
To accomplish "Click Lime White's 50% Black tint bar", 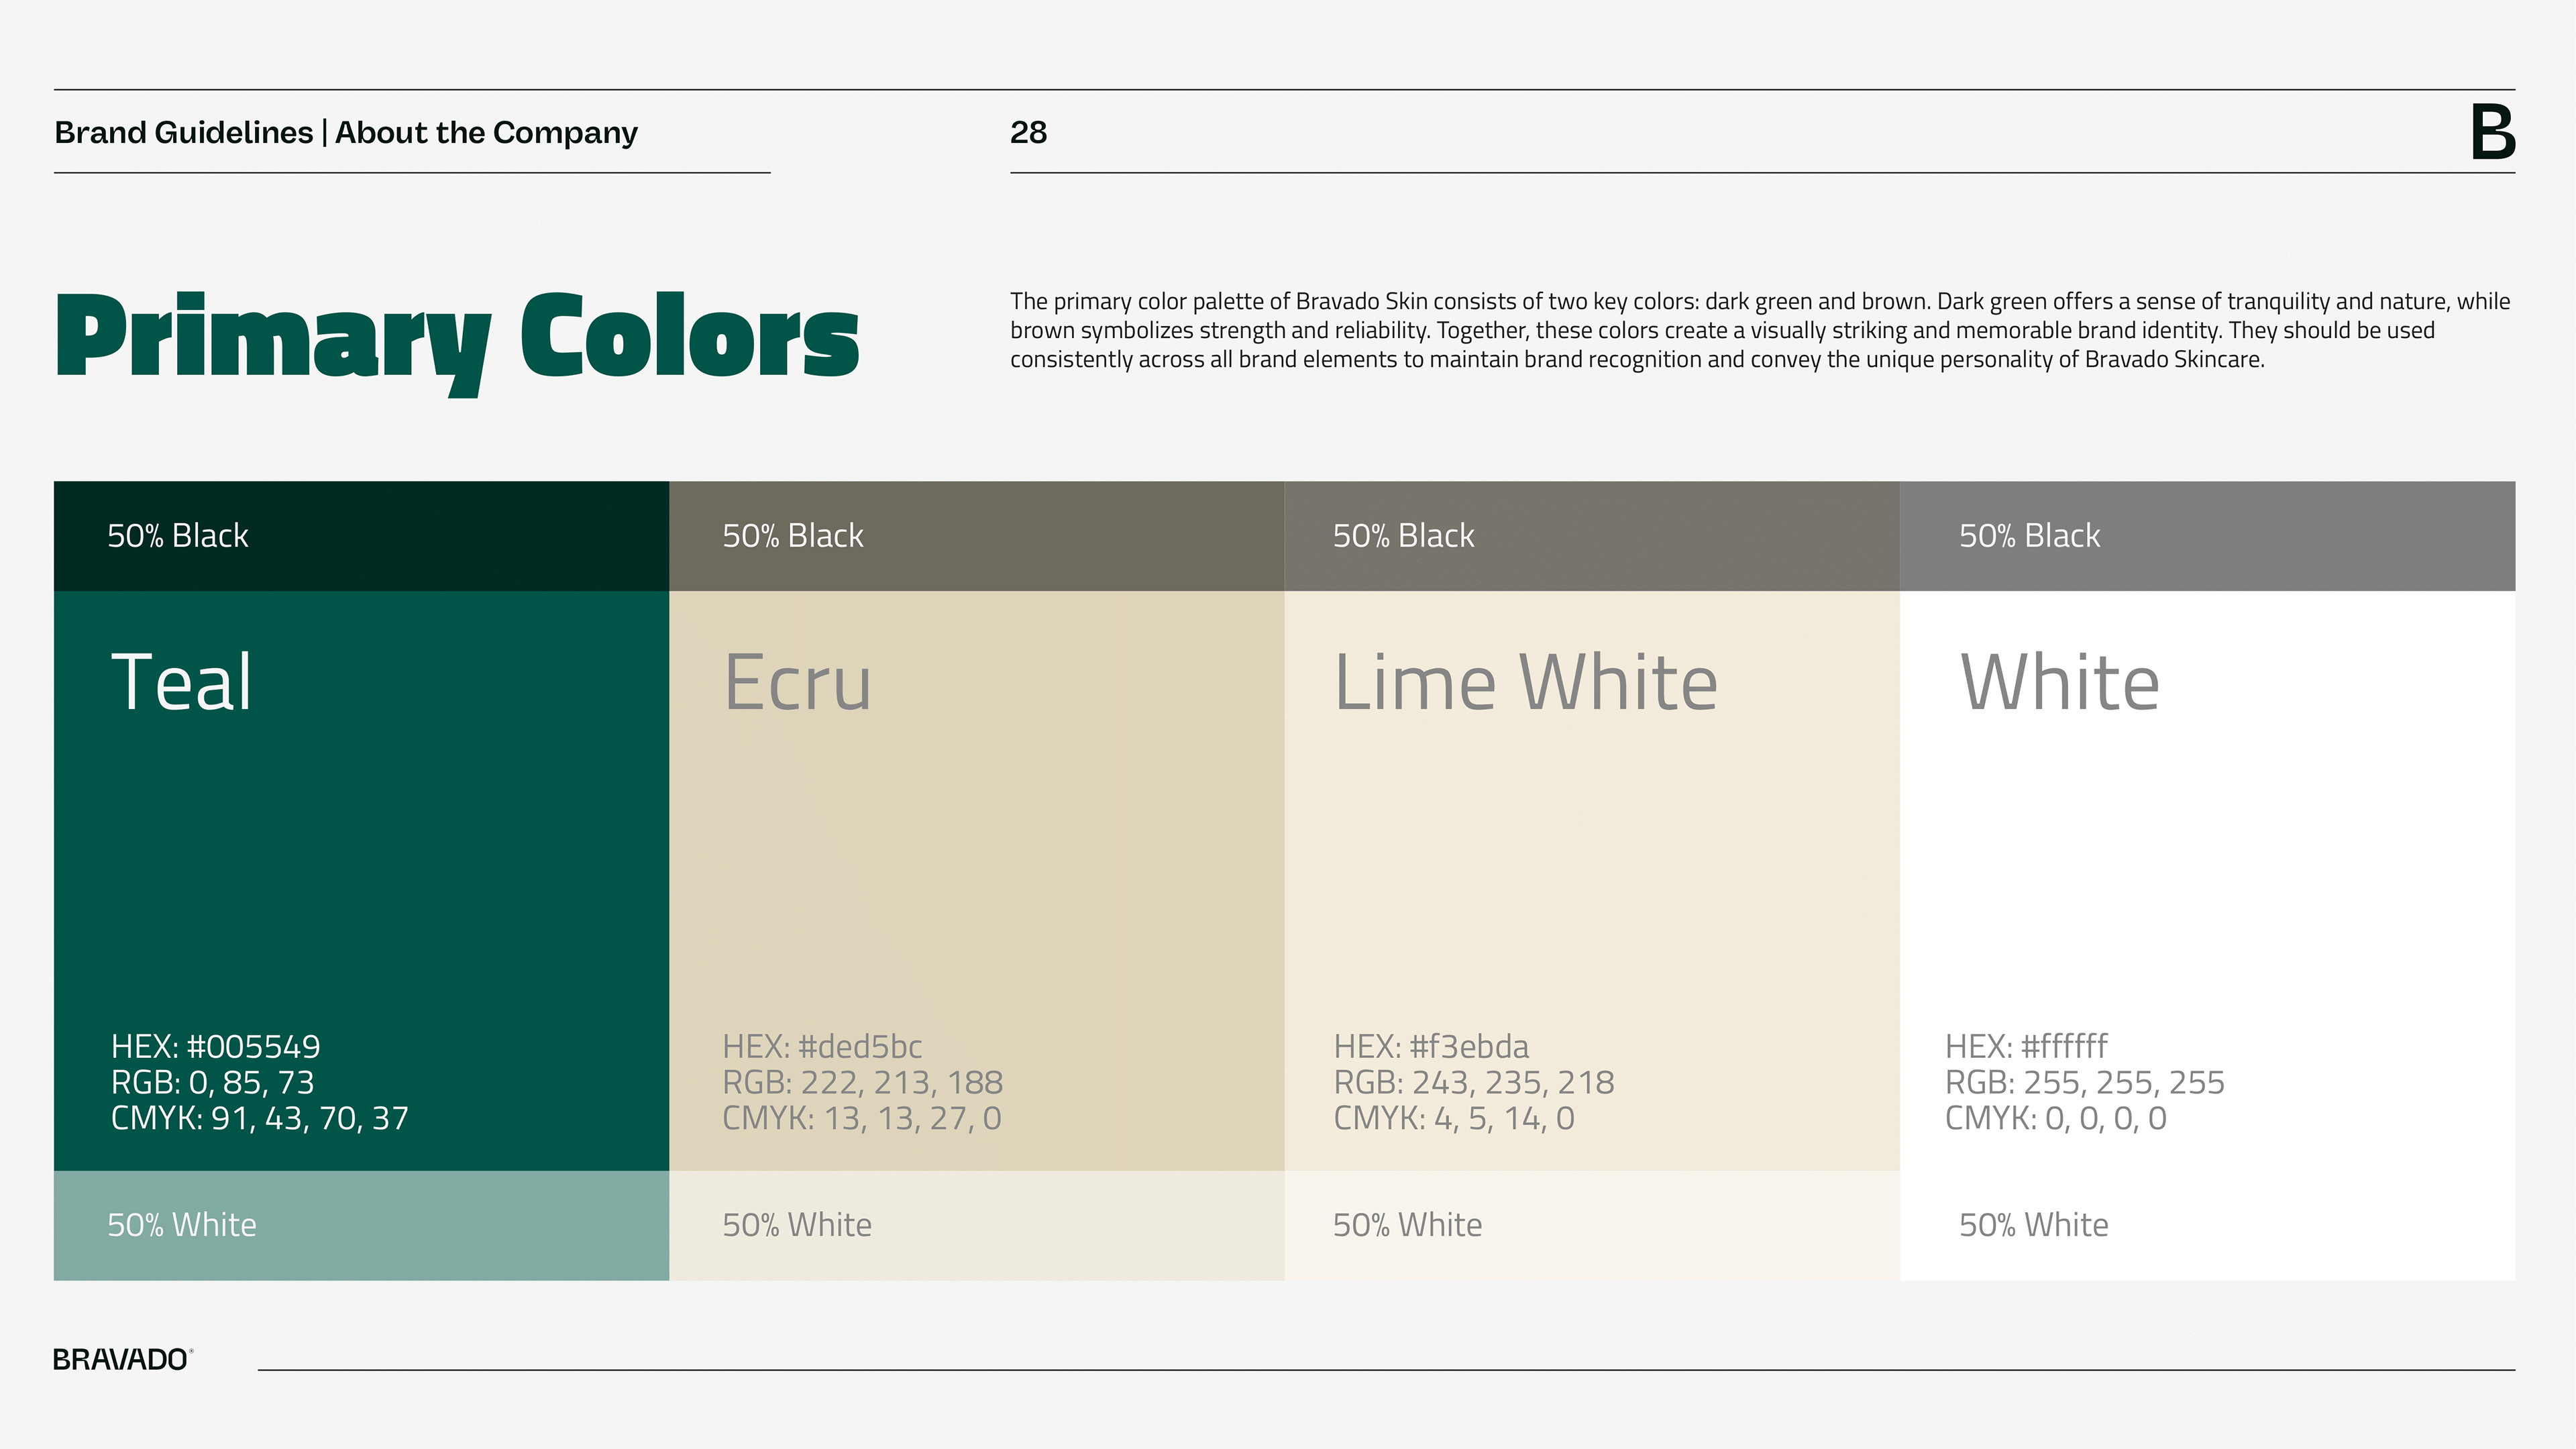I will point(1591,536).
